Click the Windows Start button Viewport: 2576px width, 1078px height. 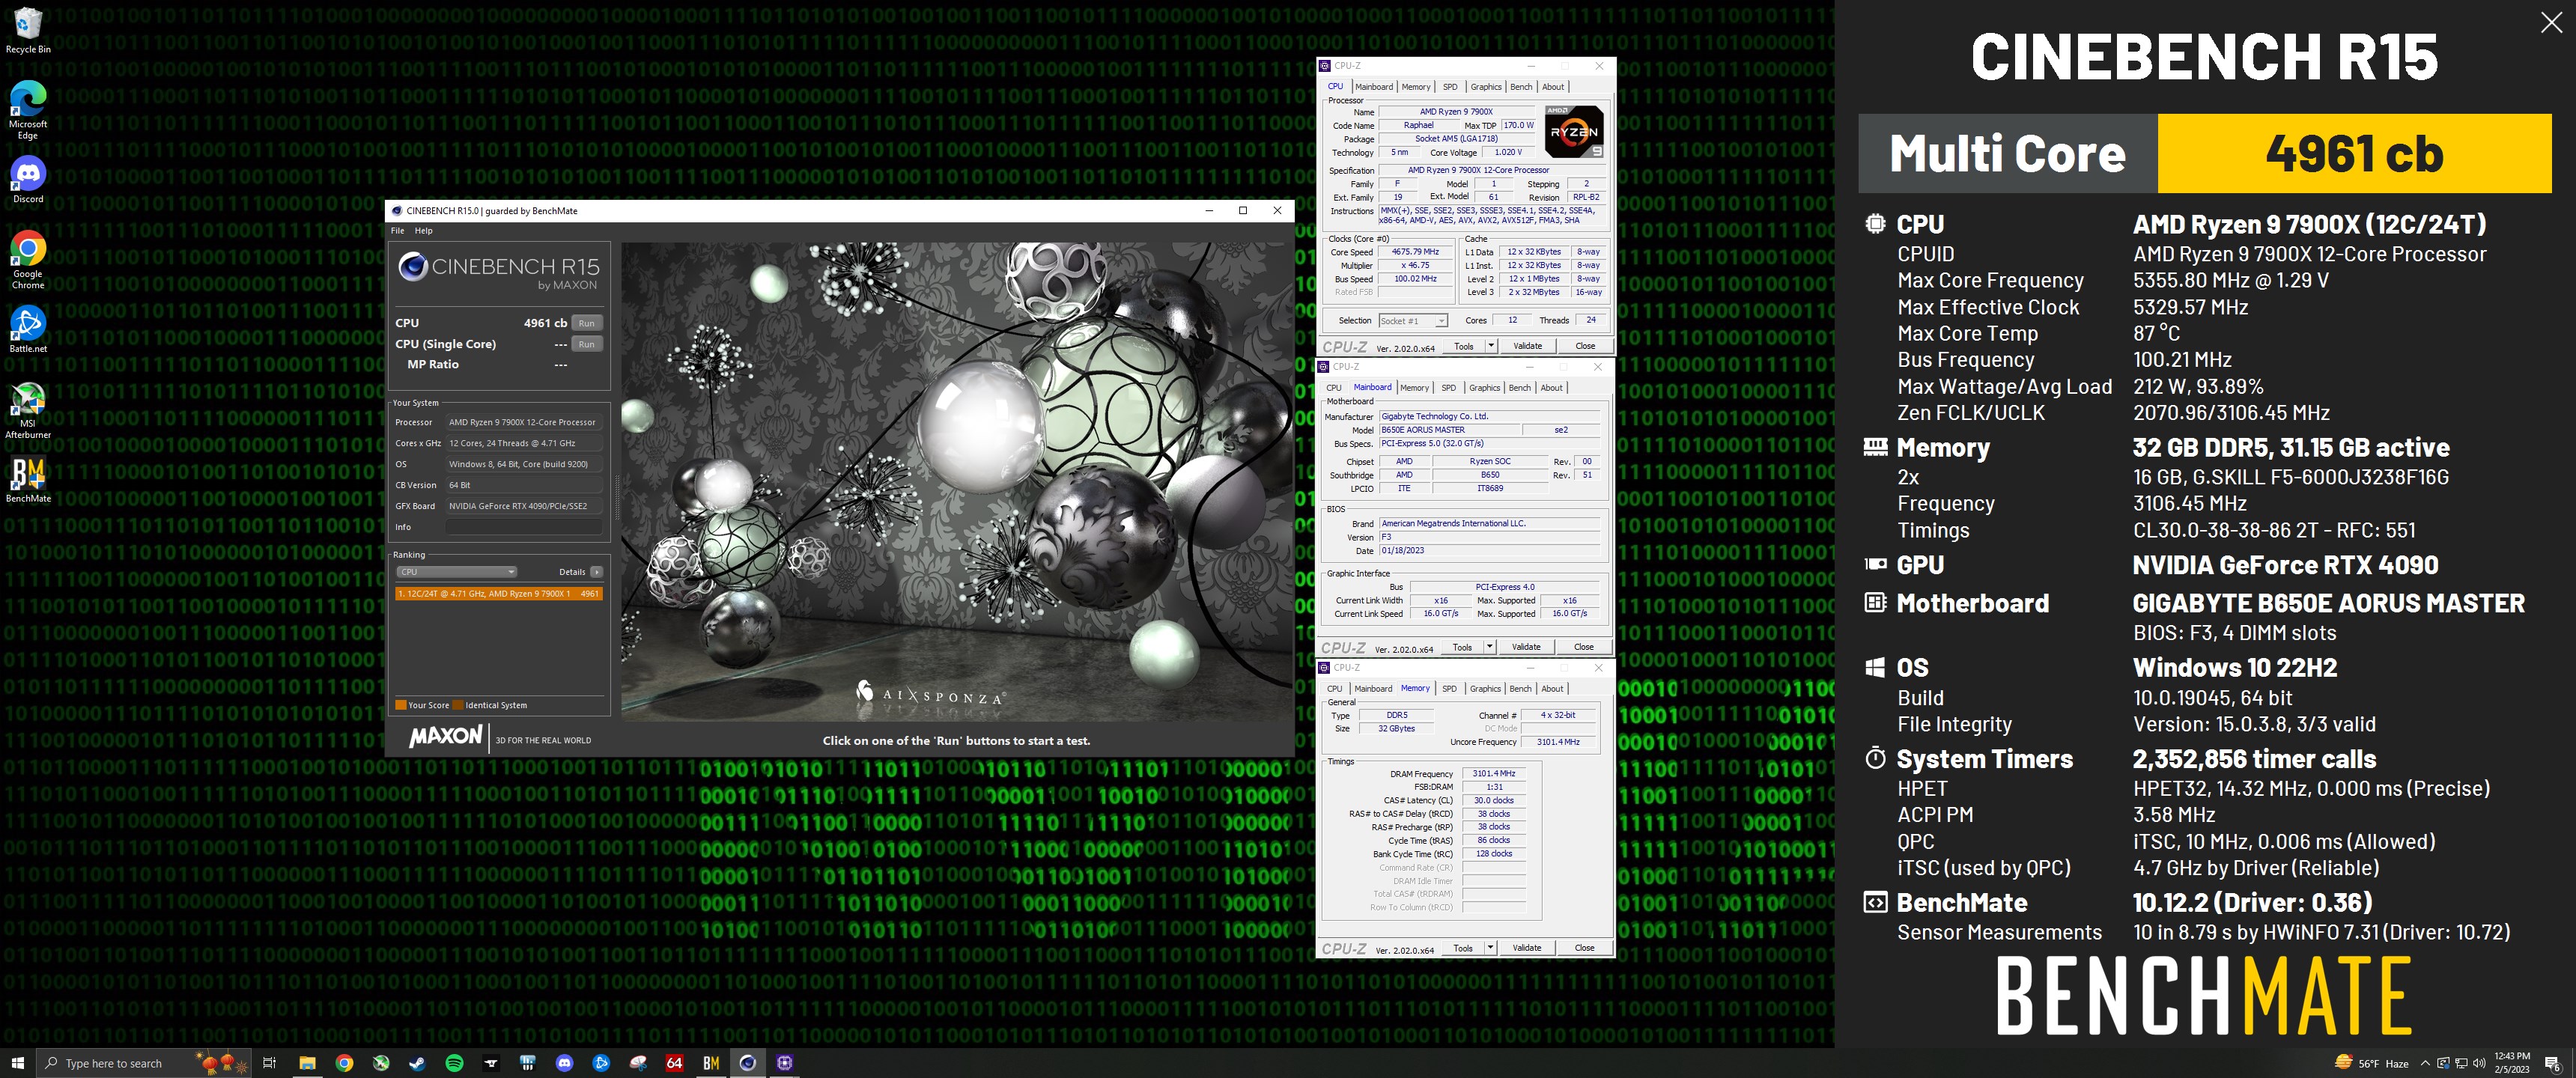pyautogui.click(x=17, y=1062)
